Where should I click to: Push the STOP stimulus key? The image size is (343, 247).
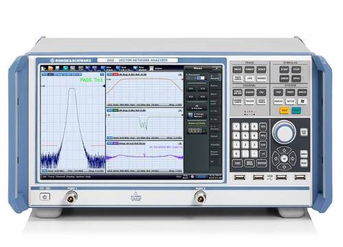(296, 69)
